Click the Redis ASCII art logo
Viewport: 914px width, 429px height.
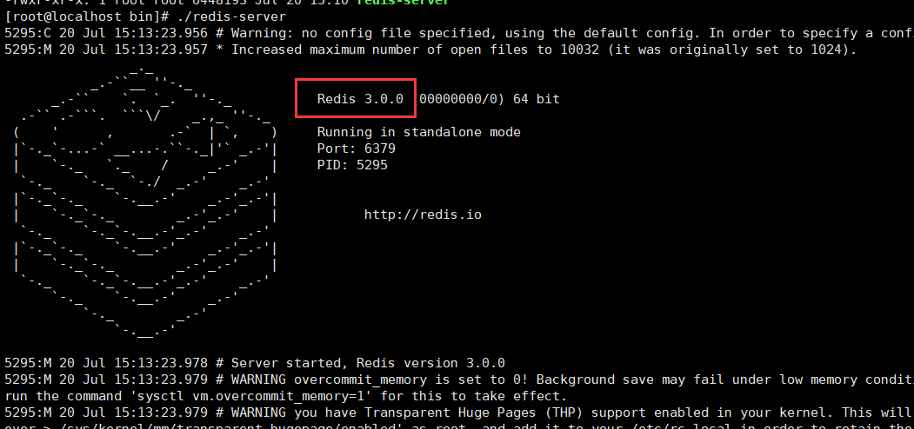point(146,204)
